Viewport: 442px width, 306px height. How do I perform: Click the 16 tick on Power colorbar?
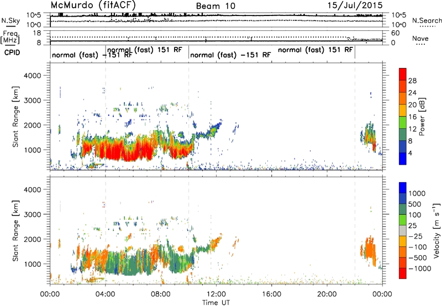[412, 117]
